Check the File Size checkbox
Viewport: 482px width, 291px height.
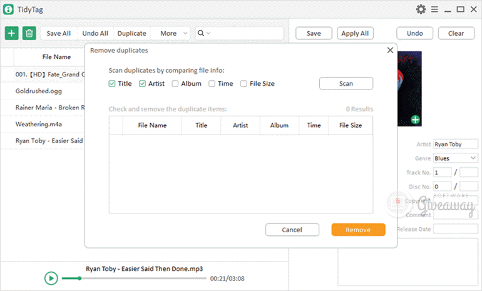(x=244, y=83)
